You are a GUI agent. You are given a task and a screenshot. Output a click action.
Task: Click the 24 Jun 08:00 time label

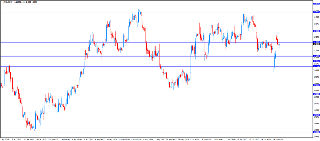click(266, 140)
